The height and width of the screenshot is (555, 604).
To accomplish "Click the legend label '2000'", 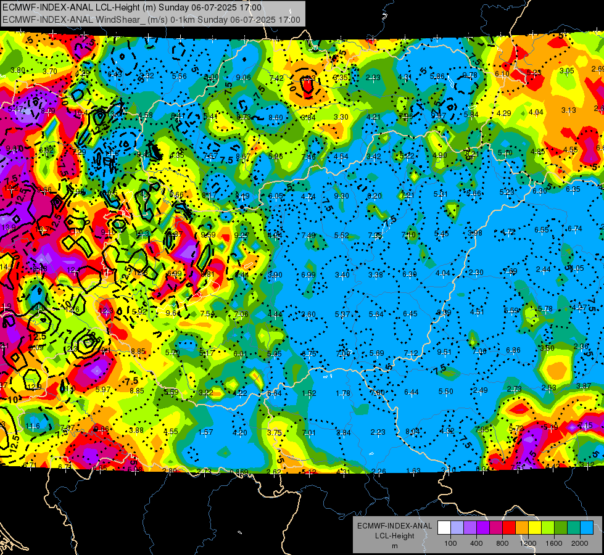I will 580,543.
